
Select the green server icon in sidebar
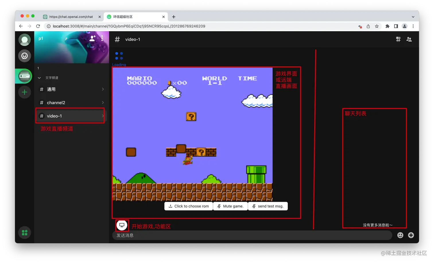[25, 76]
